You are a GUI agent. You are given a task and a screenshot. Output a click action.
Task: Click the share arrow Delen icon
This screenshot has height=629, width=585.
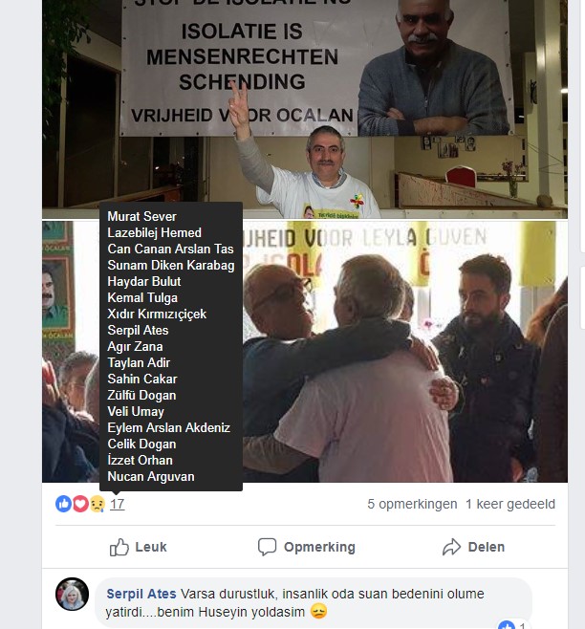(x=452, y=547)
